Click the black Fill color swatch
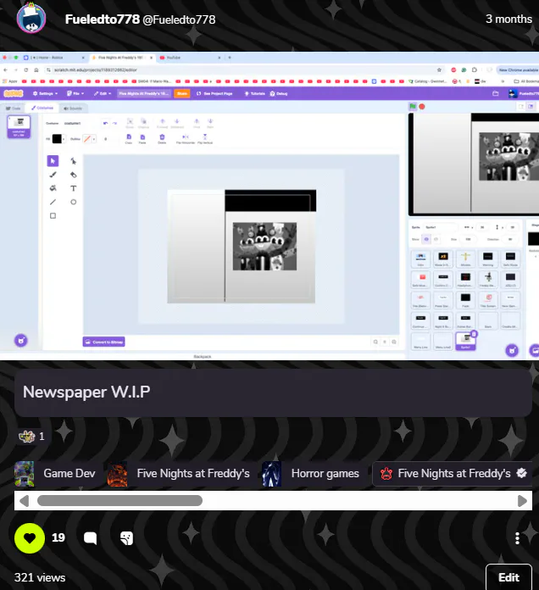Viewport: 539px width, 590px height. (57, 139)
